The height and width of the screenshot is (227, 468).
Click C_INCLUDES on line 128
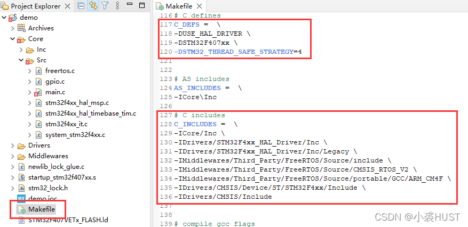[195, 124]
